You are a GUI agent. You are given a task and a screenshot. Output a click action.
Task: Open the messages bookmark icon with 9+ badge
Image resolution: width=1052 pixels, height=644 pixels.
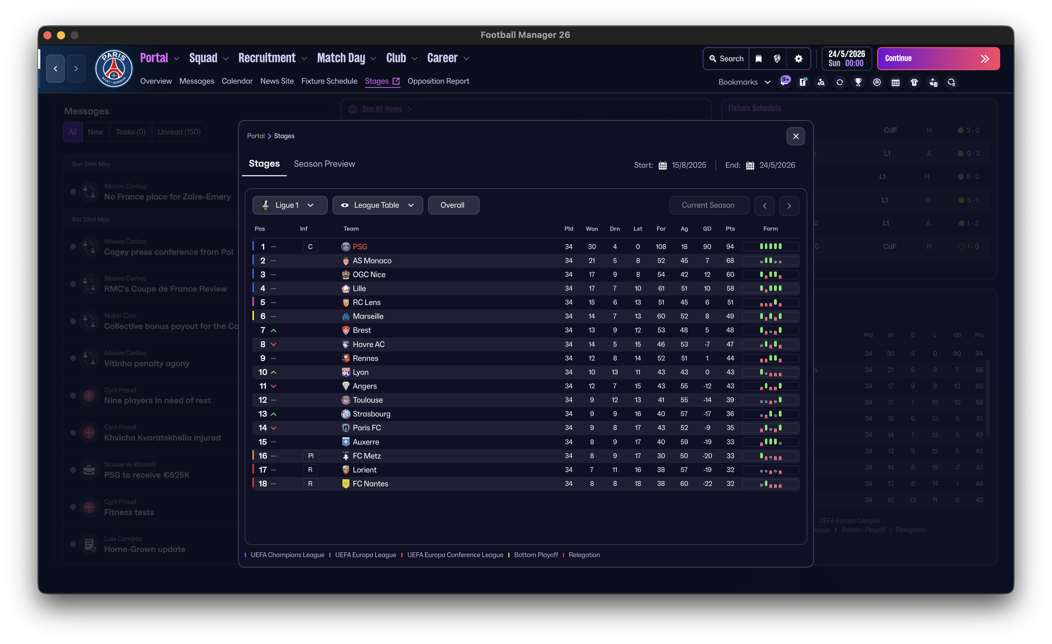(x=784, y=82)
